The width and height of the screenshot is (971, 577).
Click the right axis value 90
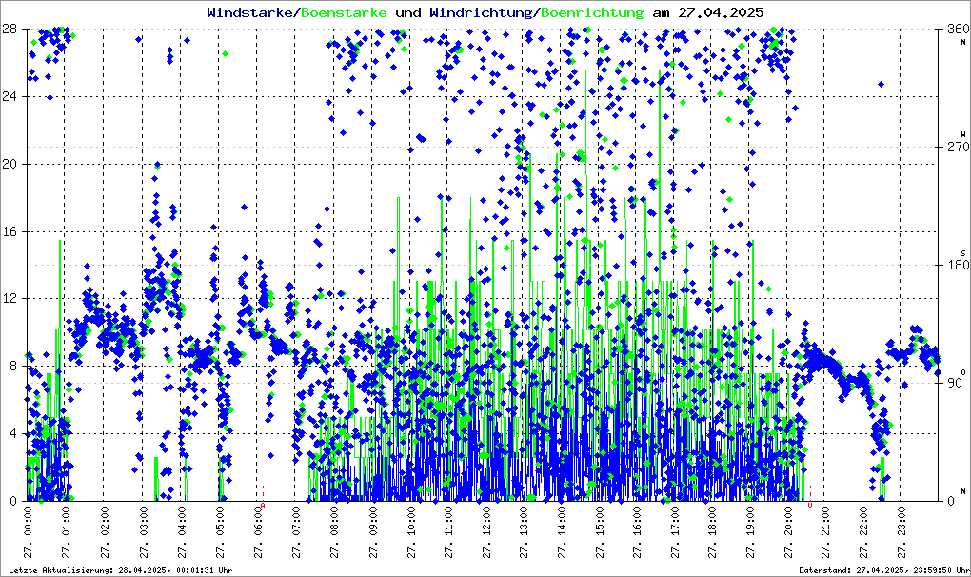(x=955, y=383)
